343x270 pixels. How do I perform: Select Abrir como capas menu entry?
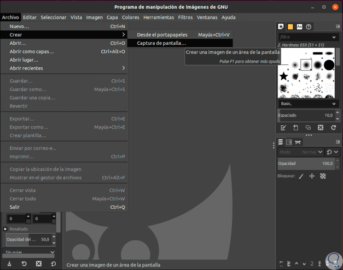click(64, 52)
